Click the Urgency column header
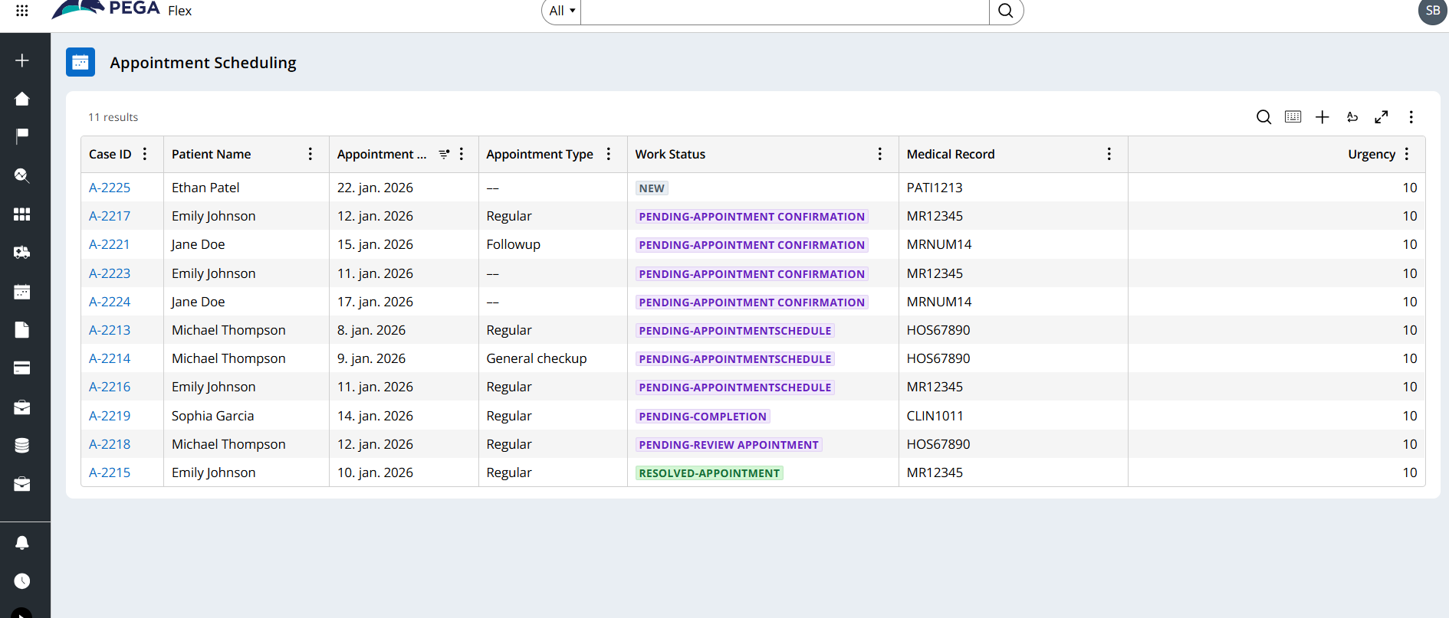Image resolution: width=1449 pixels, height=618 pixels. coord(1372,154)
